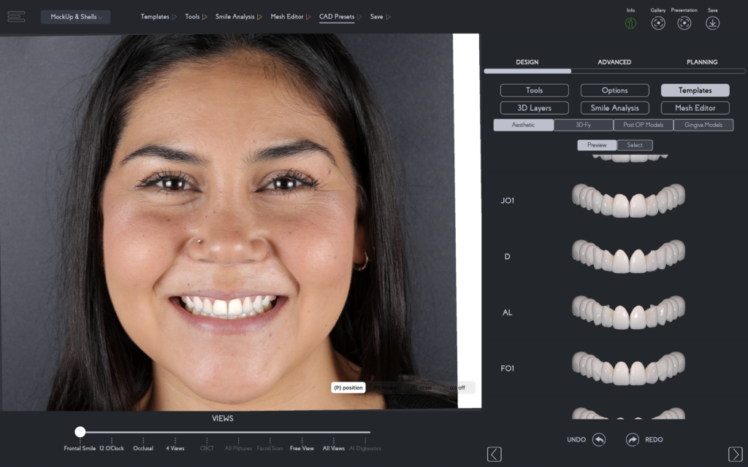Expand the Smile Analysis top menu
The height and width of the screenshot is (467, 748).
coord(238,16)
